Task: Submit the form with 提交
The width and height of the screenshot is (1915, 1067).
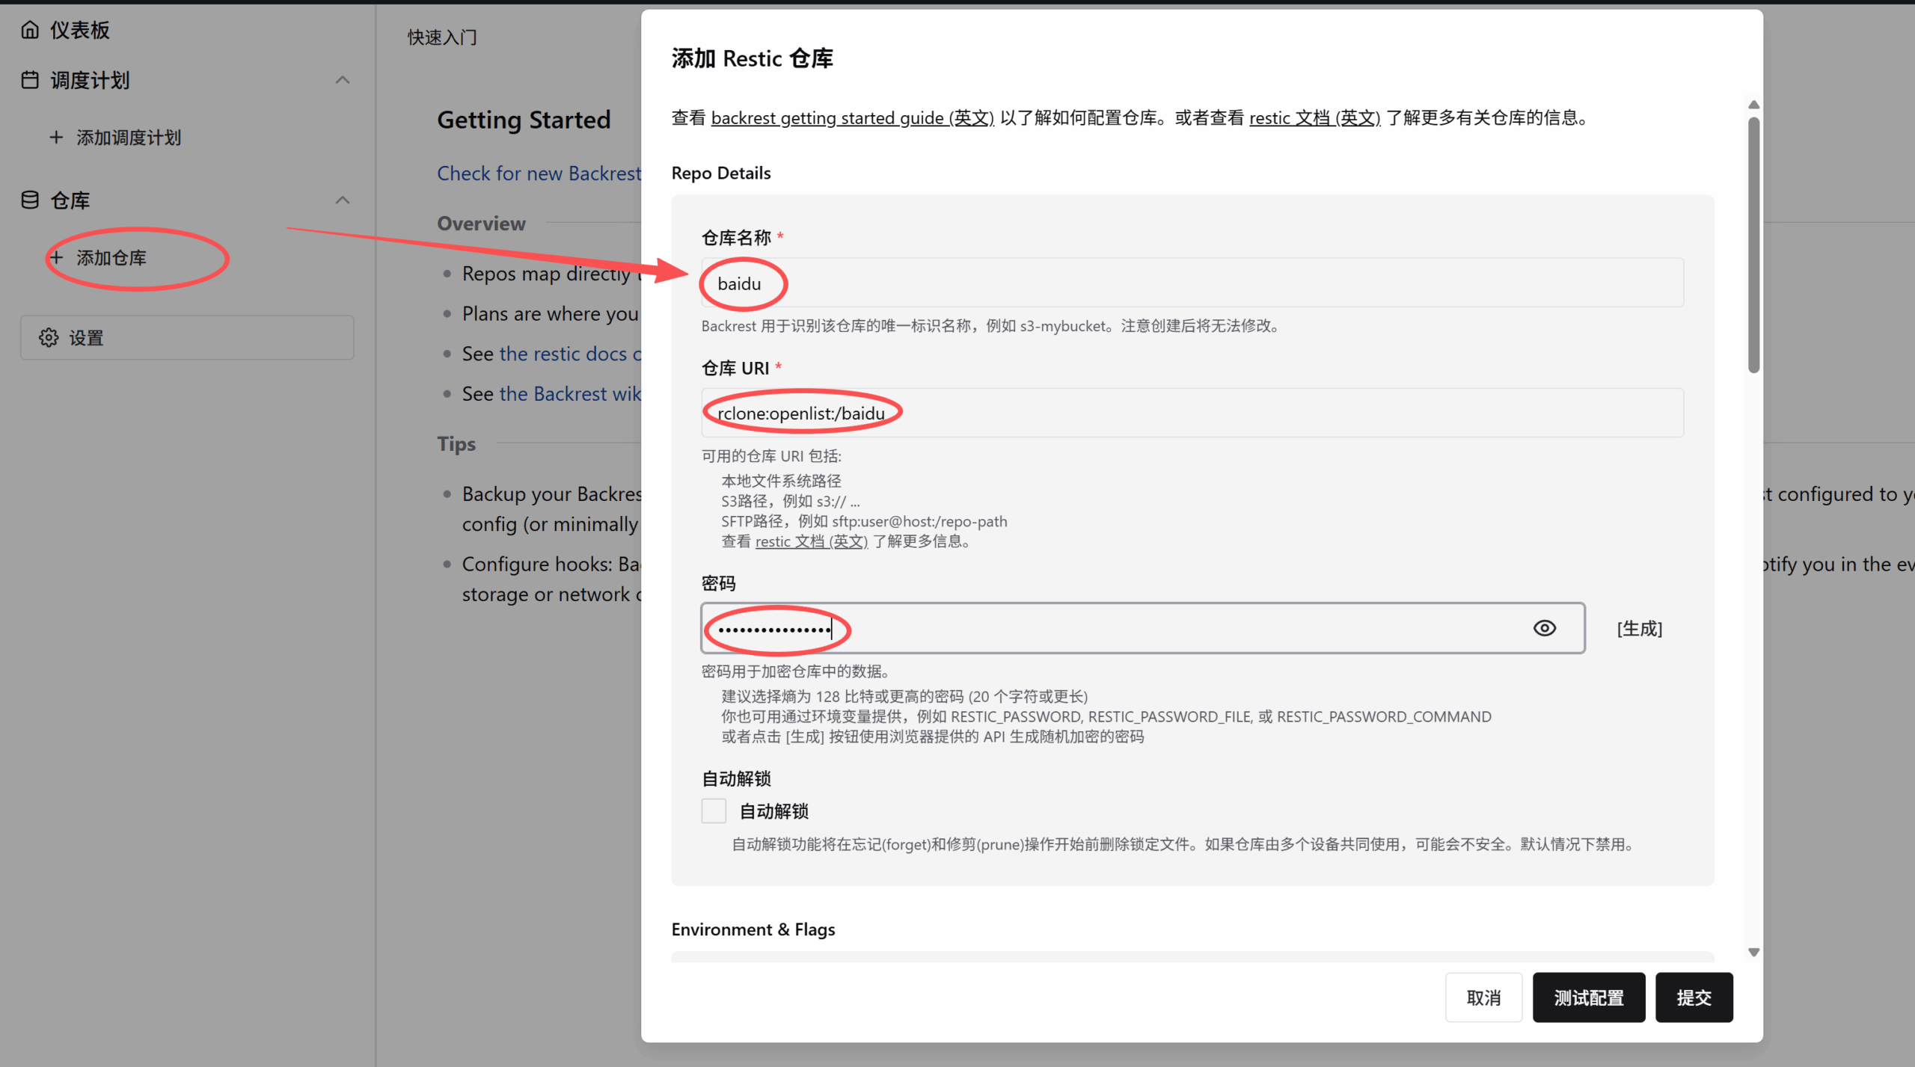Action: click(1694, 997)
